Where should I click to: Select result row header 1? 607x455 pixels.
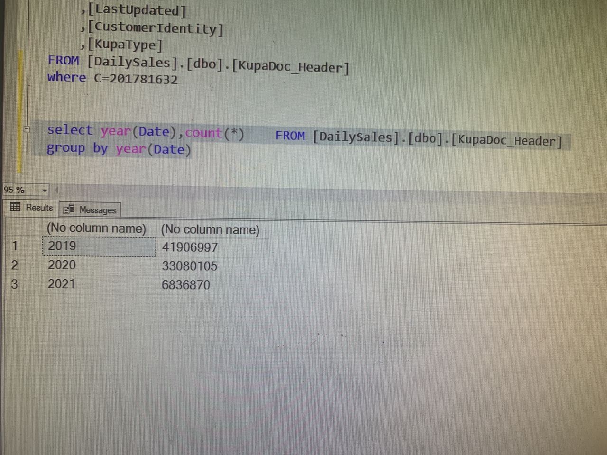click(x=15, y=246)
